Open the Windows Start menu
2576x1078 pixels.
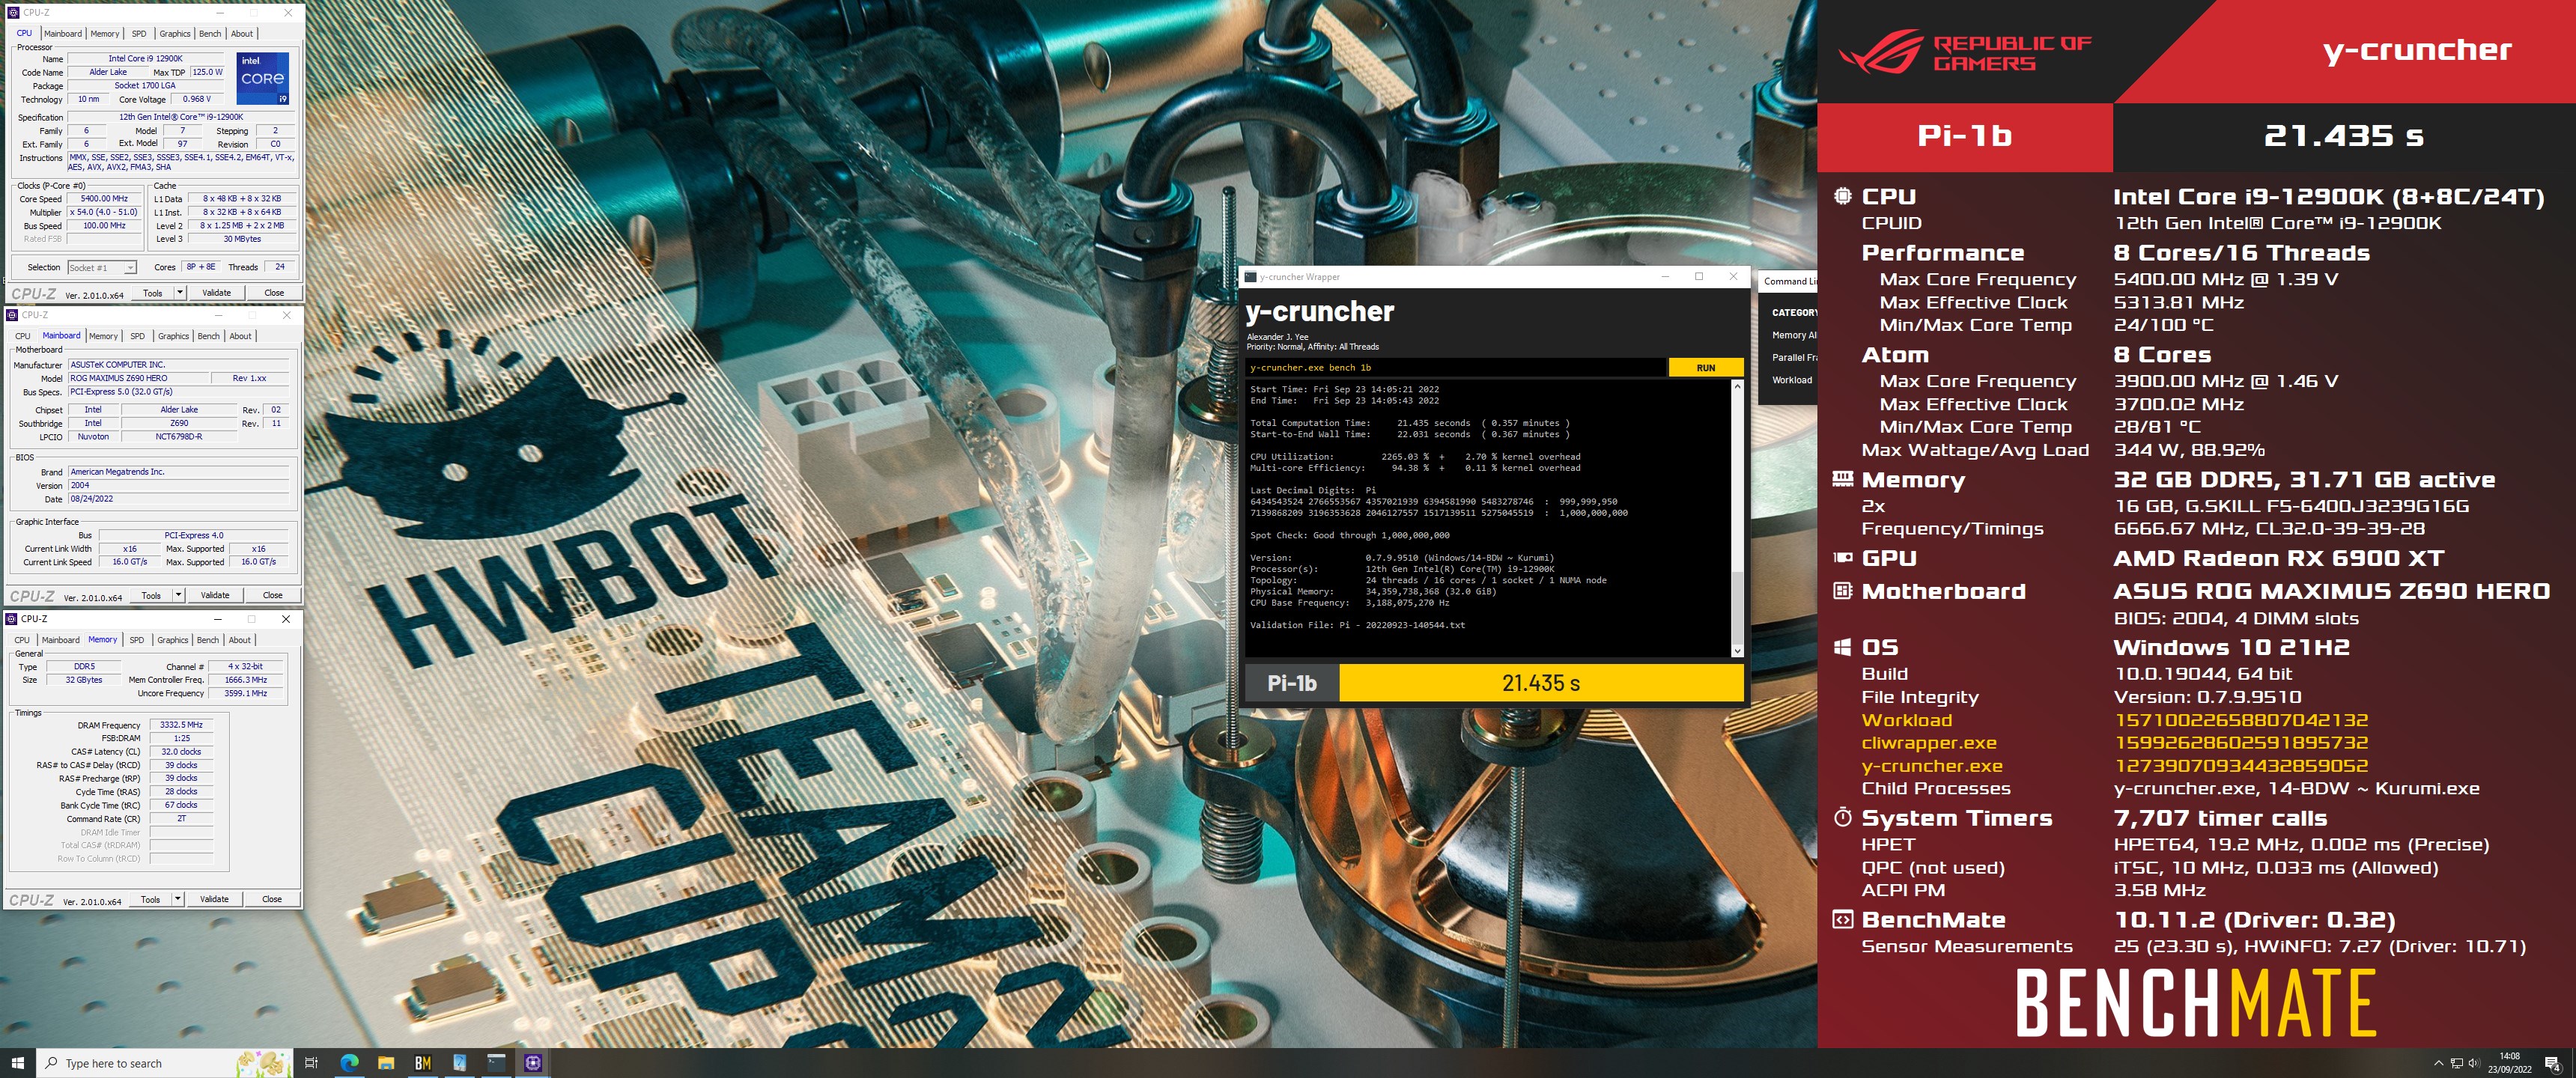coord(17,1063)
